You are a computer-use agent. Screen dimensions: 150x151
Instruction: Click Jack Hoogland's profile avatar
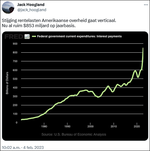click(x=8, y=7)
